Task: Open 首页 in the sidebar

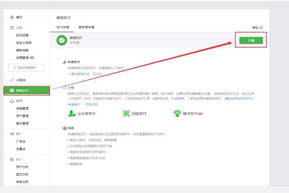Action: (19, 17)
